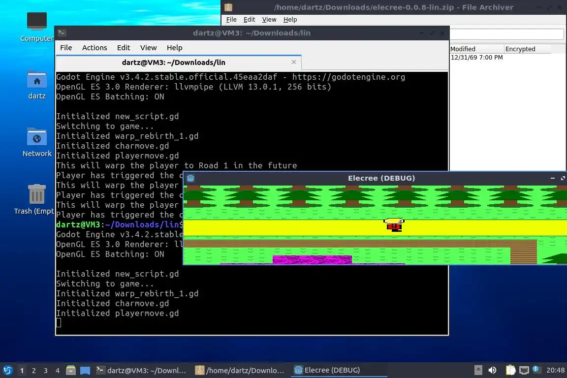Open the volume control tray icon
The image size is (567, 378).
(x=492, y=370)
